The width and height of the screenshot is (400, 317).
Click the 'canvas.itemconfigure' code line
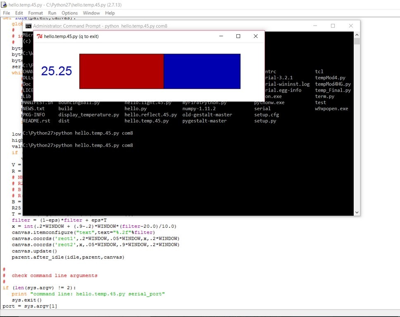pyautogui.click(x=83, y=232)
